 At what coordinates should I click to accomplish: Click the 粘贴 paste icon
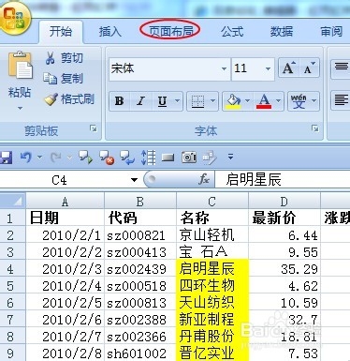(x=21, y=66)
